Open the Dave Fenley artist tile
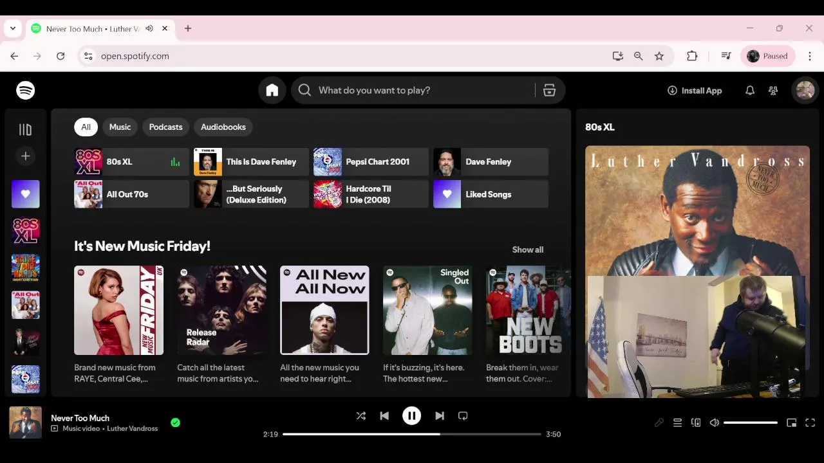The image size is (824, 463). (x=491, y=162)
